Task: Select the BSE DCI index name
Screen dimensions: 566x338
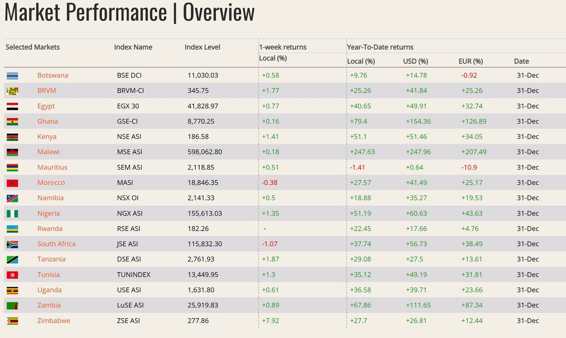Action: tap(129, 75)
